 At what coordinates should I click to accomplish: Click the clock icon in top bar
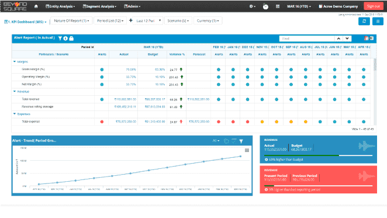point(265,6)
